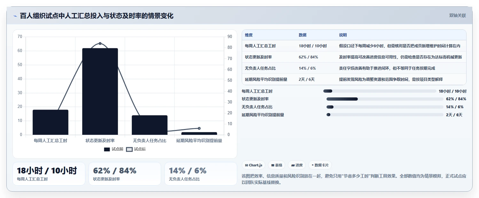
Task: Click the 无负责人任务占比 bar in the chart
Action: 150,125
